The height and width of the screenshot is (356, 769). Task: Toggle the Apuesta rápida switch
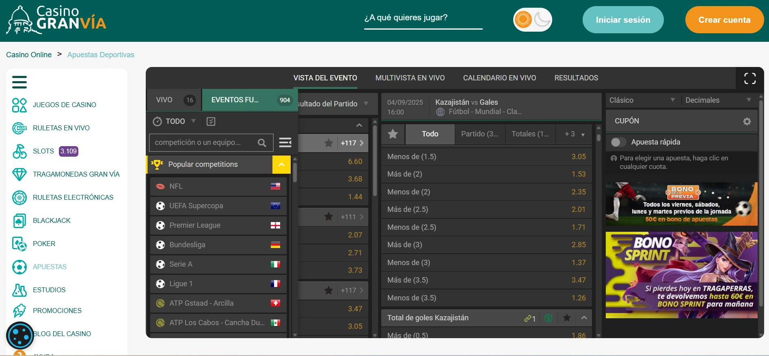point(618,142)
